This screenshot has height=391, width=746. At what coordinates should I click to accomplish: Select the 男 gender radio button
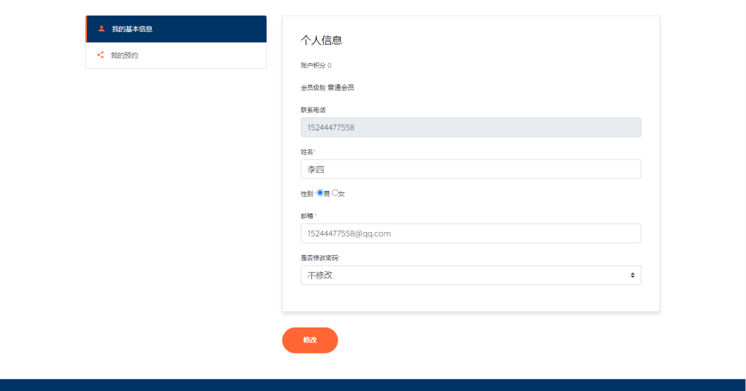click(x=319, y=192)
